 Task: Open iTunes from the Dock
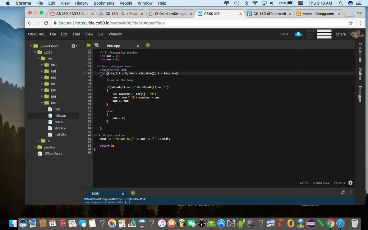pos(161,223)
